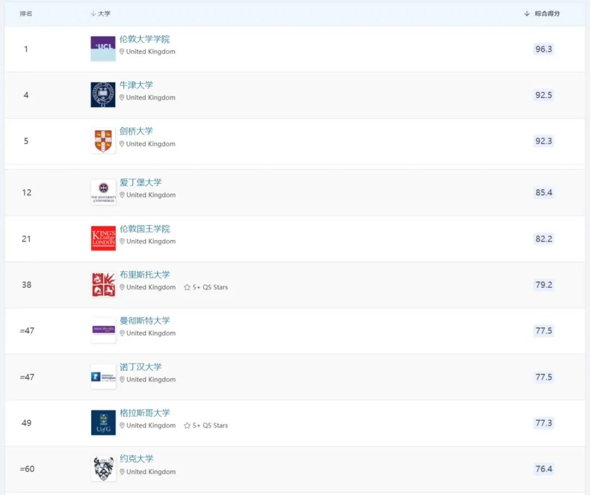The height and width of the screenshot is (495, 590).
Task: Open the 伦敦大学学院 link
Action: 144,39
